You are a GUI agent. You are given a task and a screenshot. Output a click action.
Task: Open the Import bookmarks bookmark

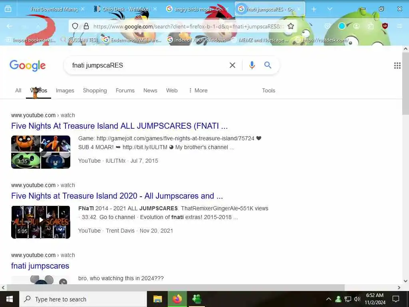point(31,40)
